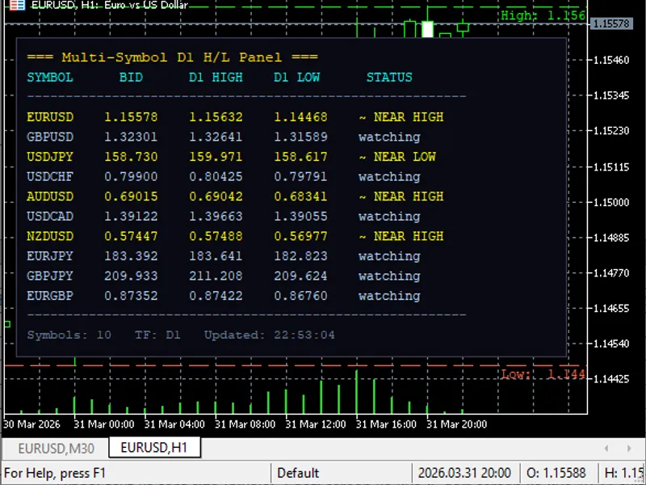
Task: Click the USDJPY NEAR LOW status
Action: [x=397, y=157]
